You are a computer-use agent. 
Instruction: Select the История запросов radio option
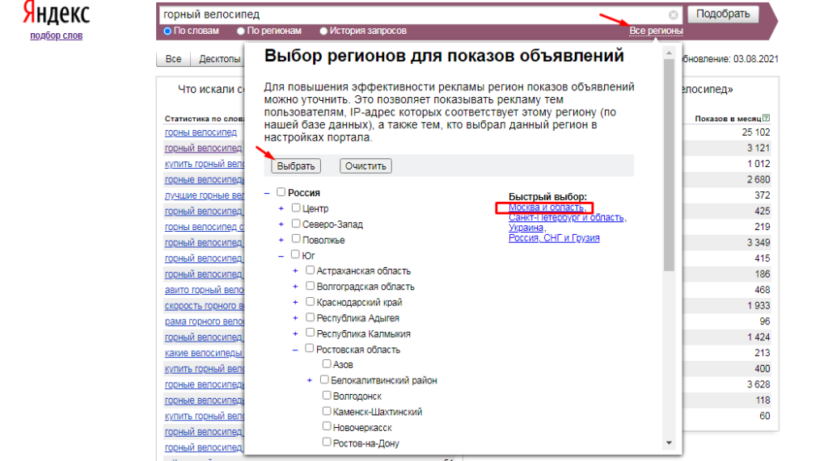[x=323, y=31]
